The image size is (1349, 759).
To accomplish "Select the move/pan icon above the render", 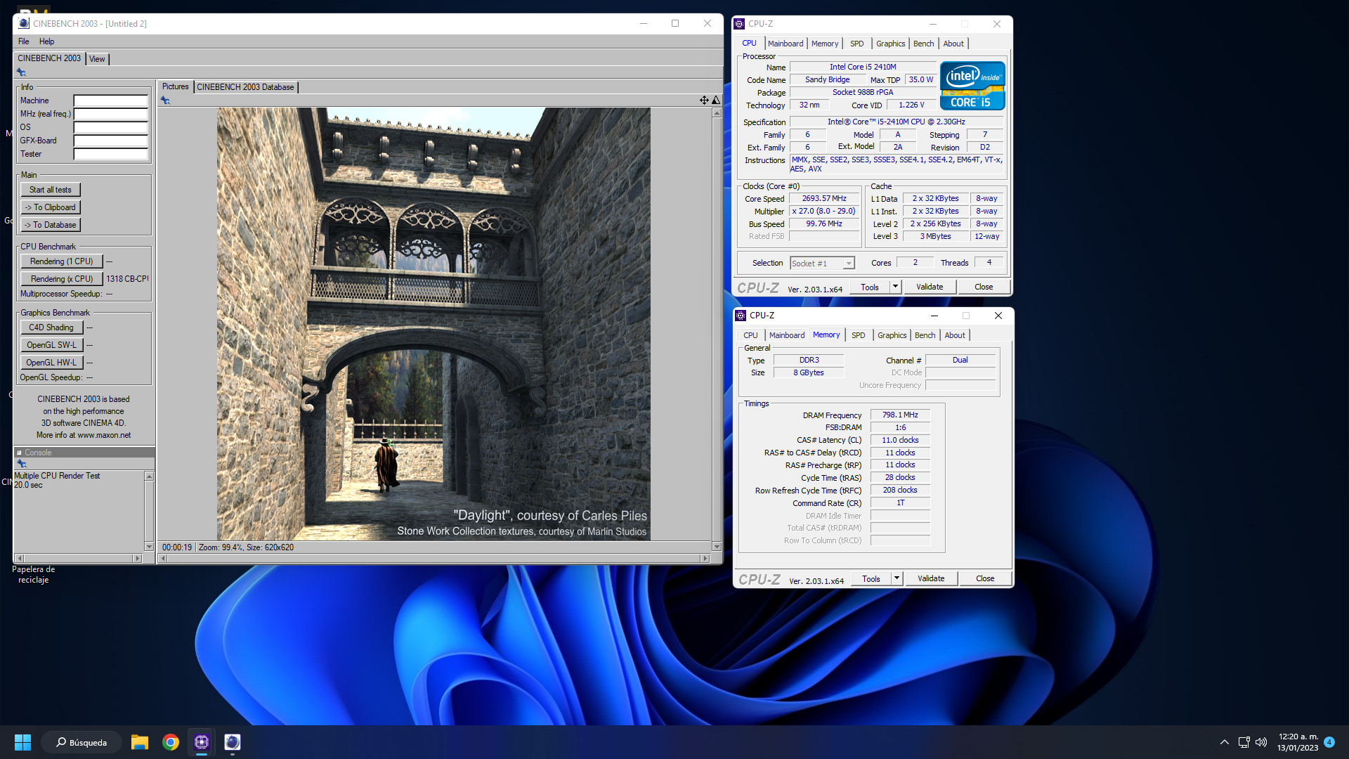I will point(704,100).
